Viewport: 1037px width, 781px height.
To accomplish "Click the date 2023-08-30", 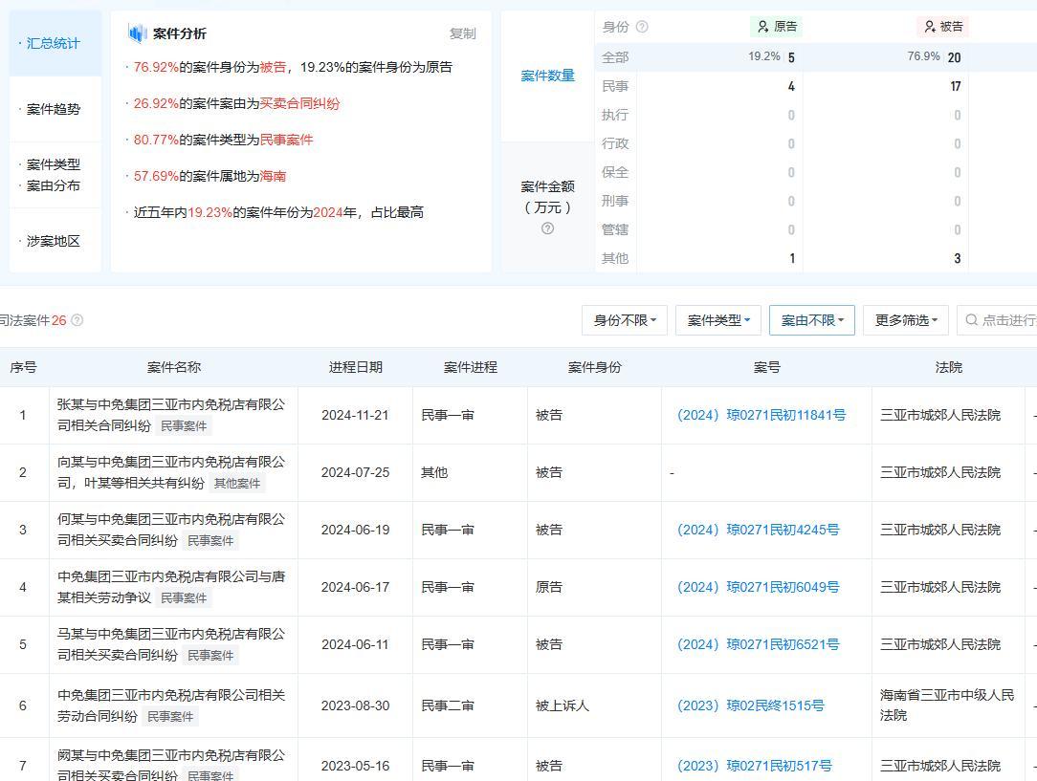I will pyautogui.click(x=355, y=705).
